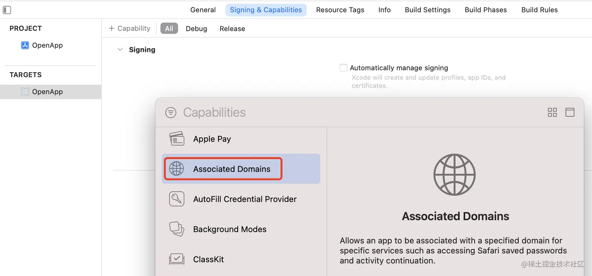Collapse the Signing section
The height and width of the screenshot is (276, 592).
120,50
